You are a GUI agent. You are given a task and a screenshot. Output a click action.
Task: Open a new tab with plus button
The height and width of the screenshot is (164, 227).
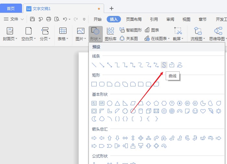point(112,8)
